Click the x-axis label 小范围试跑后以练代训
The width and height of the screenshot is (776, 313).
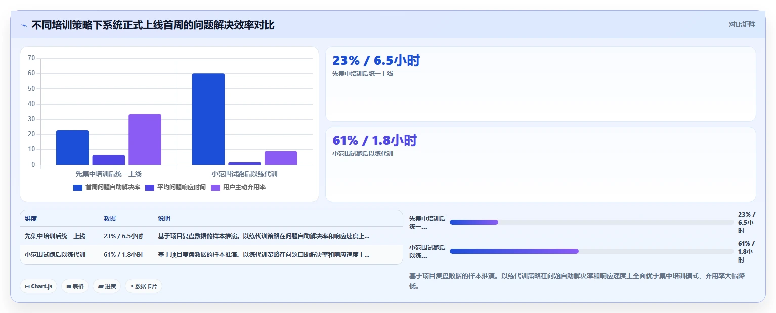click(244, 174)
